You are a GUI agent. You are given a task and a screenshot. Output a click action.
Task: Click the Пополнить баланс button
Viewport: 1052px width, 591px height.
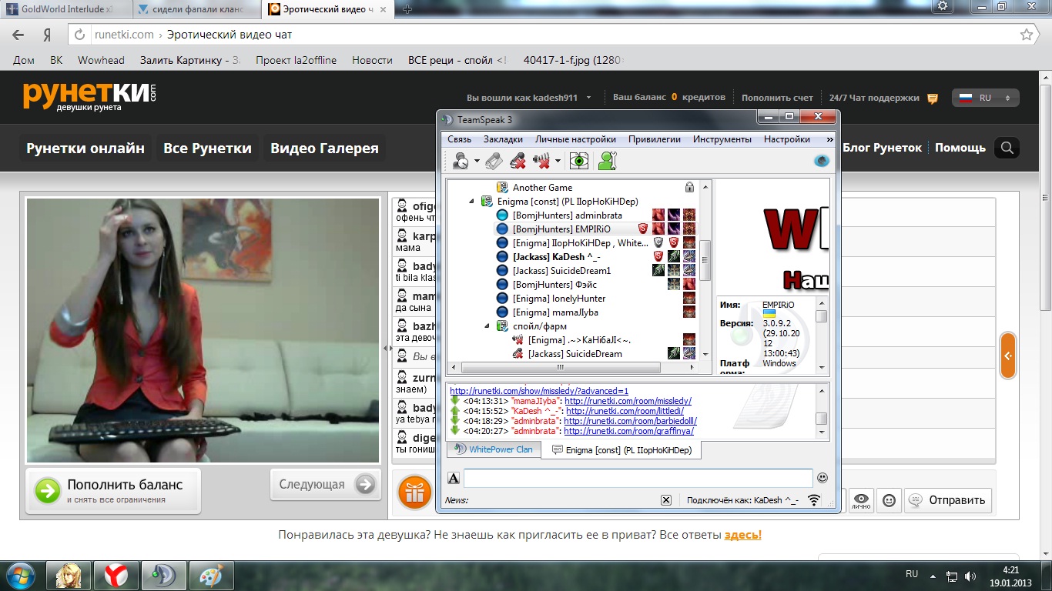(x=113, y=490)
